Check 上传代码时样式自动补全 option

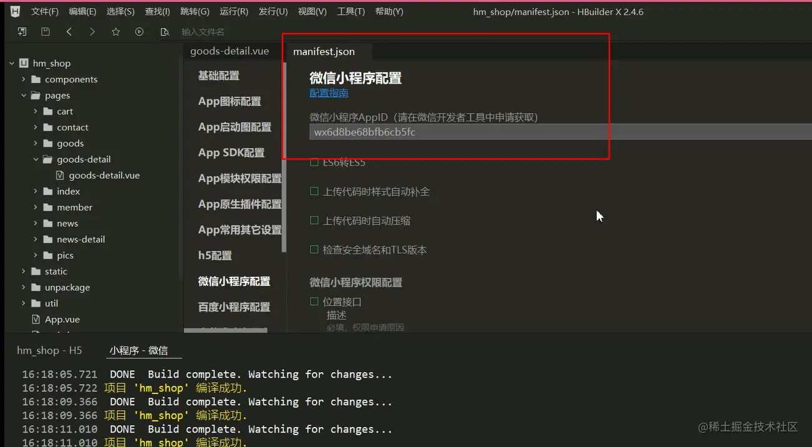(x=314, y=191)
